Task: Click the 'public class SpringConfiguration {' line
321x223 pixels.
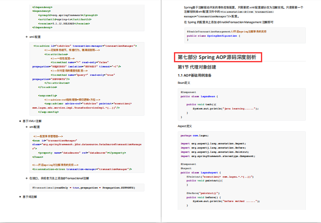Action: tap(213, 36)
